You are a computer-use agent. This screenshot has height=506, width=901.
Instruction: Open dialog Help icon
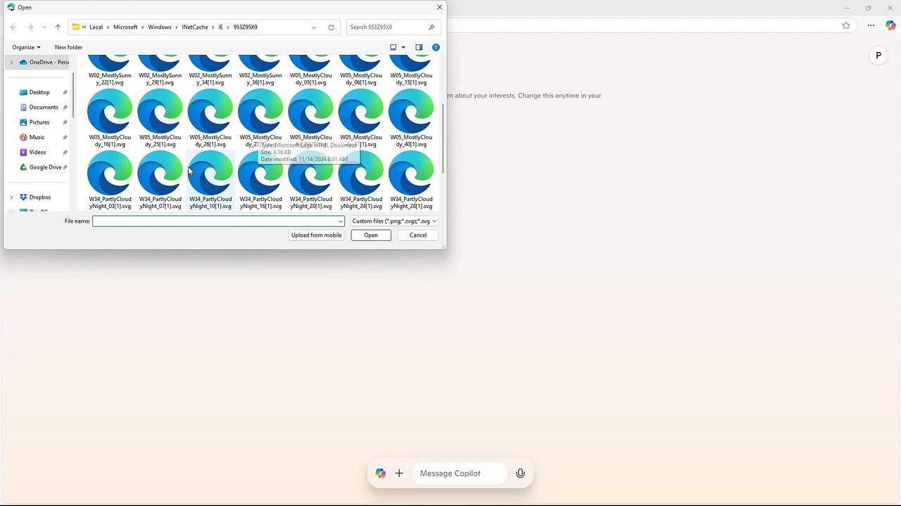pyautogui.click(x=436, y=47)
